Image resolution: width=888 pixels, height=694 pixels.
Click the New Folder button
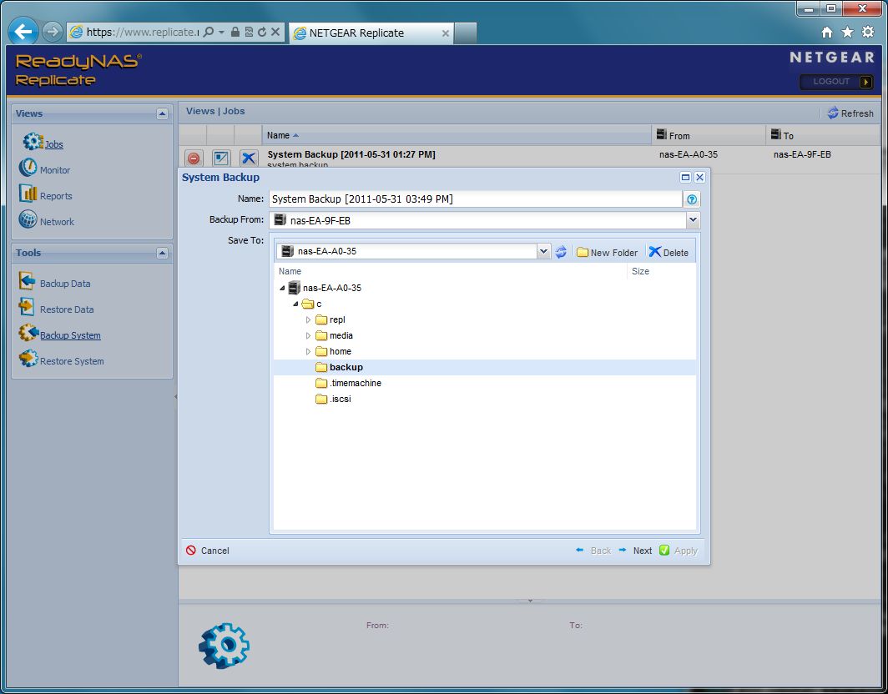[x=607, y=252]
